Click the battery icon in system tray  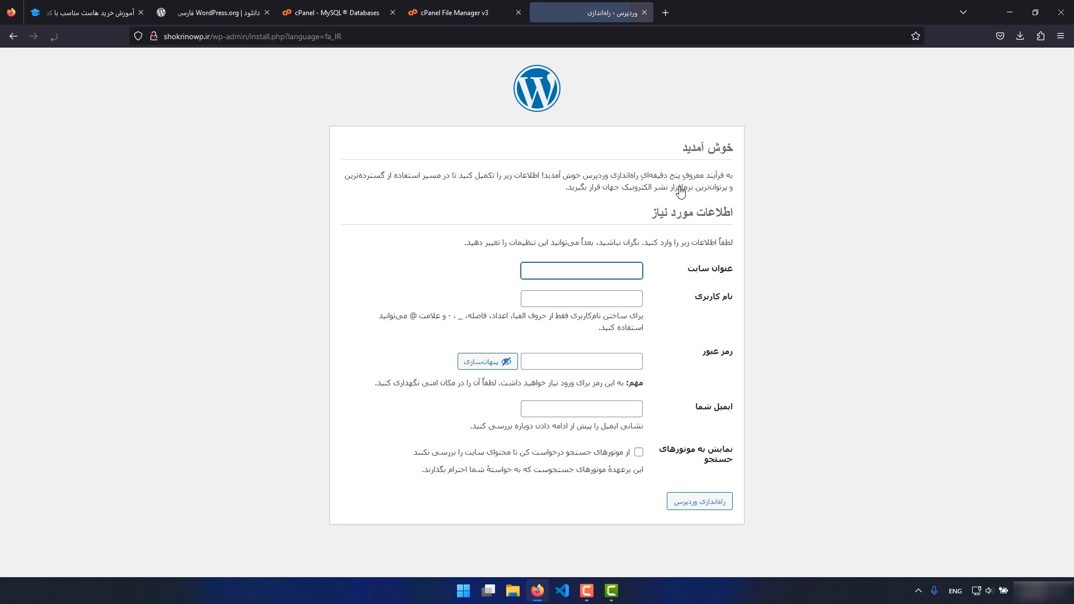pos(1004,591)
